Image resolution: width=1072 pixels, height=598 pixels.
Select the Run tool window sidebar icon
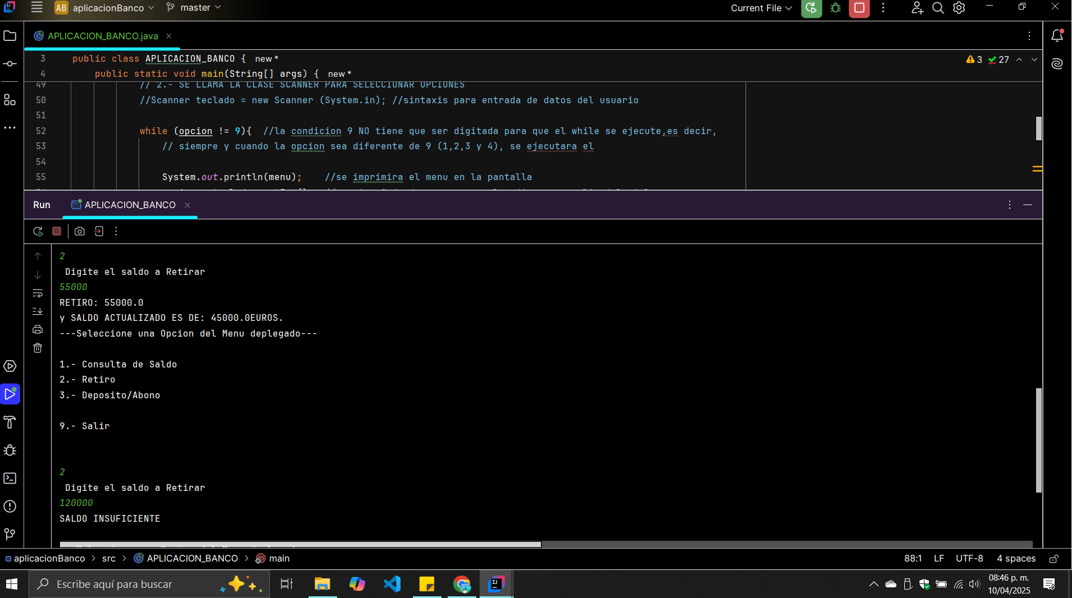pyautogui.click(x=10, y=394)
